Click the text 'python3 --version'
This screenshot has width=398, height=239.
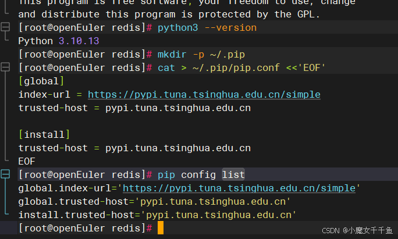pyautogui.click(x=207, y=27)
